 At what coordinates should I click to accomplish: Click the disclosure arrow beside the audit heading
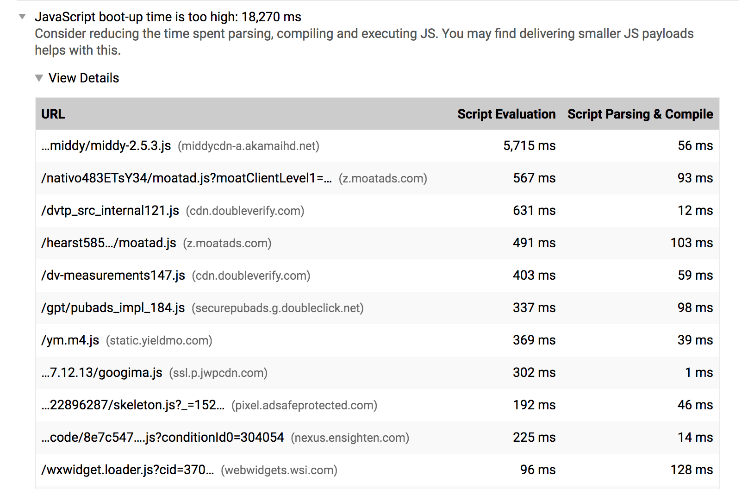coord(22,17)
